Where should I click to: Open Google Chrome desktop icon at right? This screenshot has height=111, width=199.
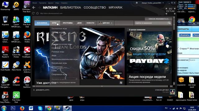(192, 19)
